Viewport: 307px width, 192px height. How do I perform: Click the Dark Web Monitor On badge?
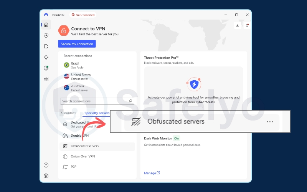[177, 138]
